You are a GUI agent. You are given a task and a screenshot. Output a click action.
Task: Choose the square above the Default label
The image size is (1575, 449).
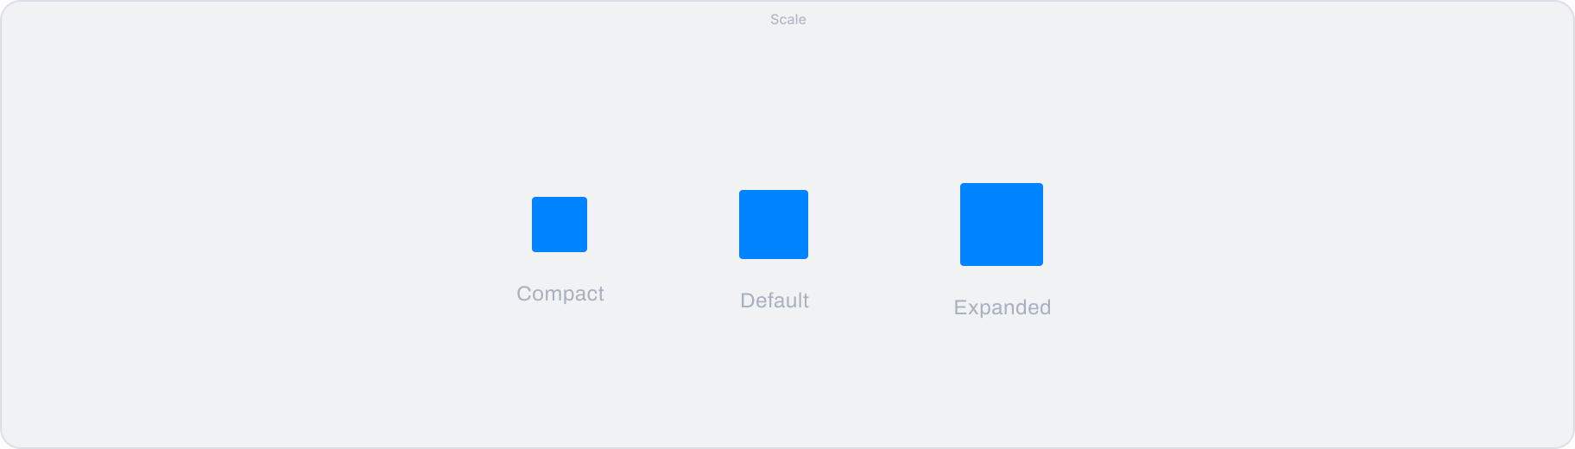[774, 224]
